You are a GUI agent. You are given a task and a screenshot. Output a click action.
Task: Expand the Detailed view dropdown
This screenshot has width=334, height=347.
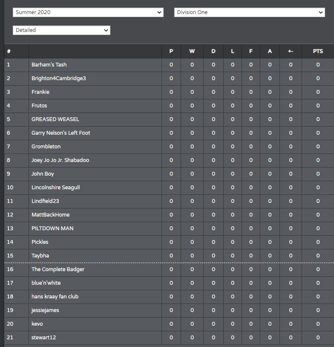point(61,30)
